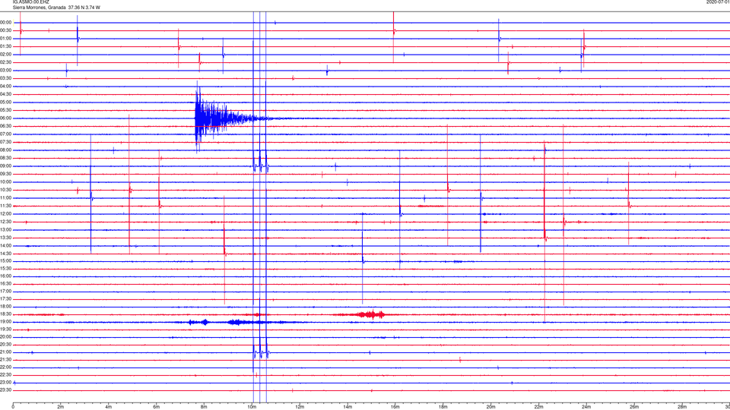Click the 6m tick on the minute axis

157,407
